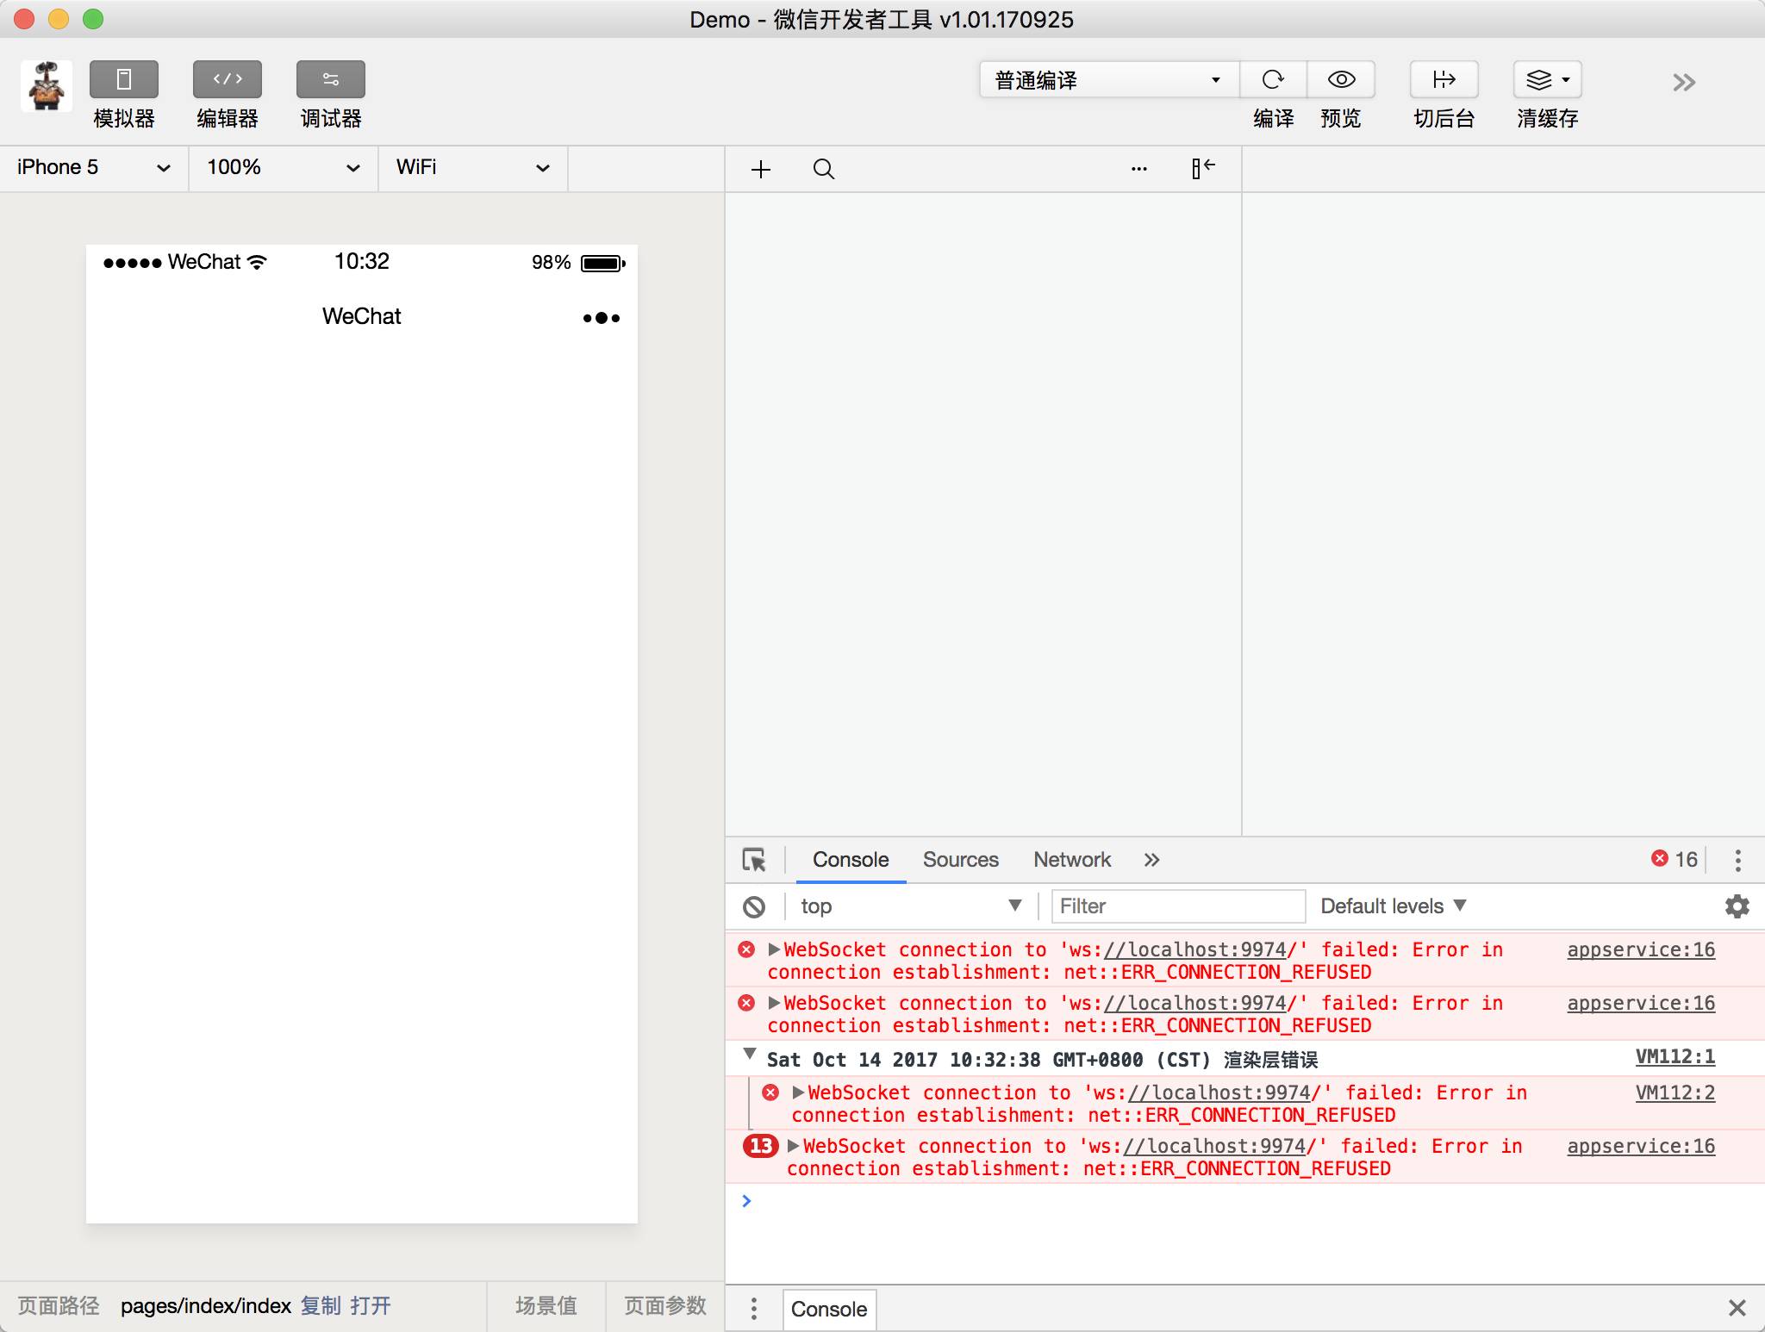Open the 普通编译 compile mode dropdown
This screenshot has height=1332, width=1765.
point(1108,80)
